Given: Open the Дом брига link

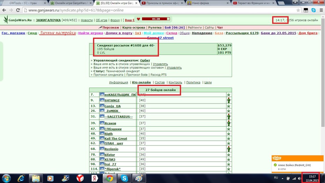Looking at the screenshot, I should [x=308, y=33].
